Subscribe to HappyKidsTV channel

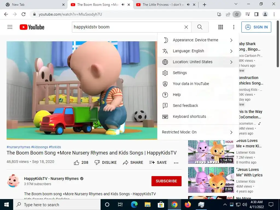tap(167, 181)
